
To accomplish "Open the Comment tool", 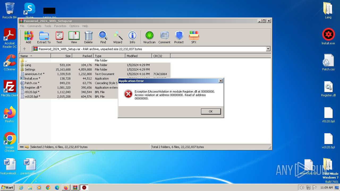I will coord(164,37).
